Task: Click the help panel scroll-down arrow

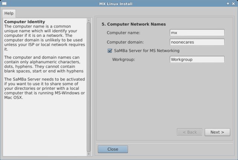Action: pos(89,154)
